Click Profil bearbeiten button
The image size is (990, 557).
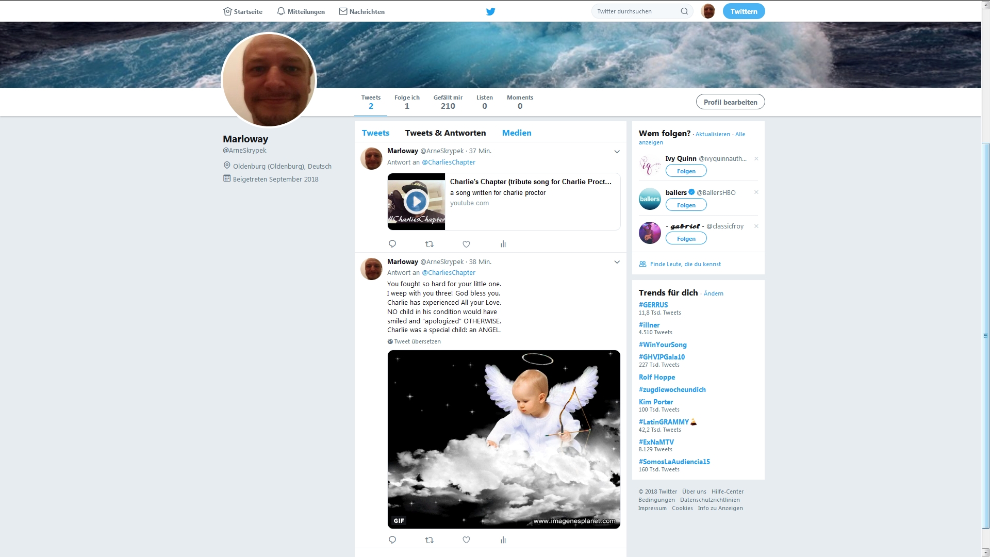click(x=730, y=102)
